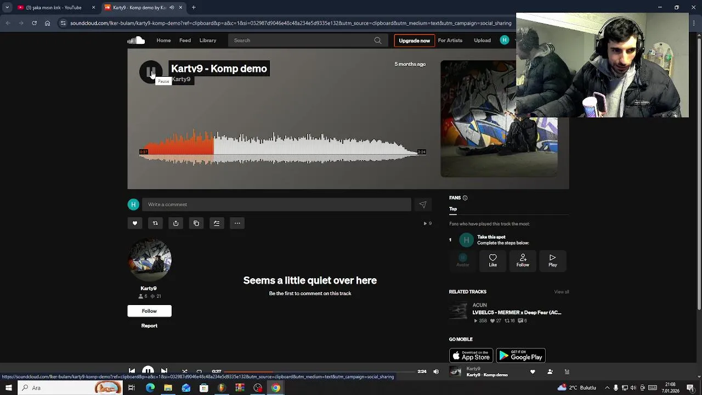Open File Explorer from taskbar
The height and width of the screenshot is (395, 702).
click(x=168, y=388)
